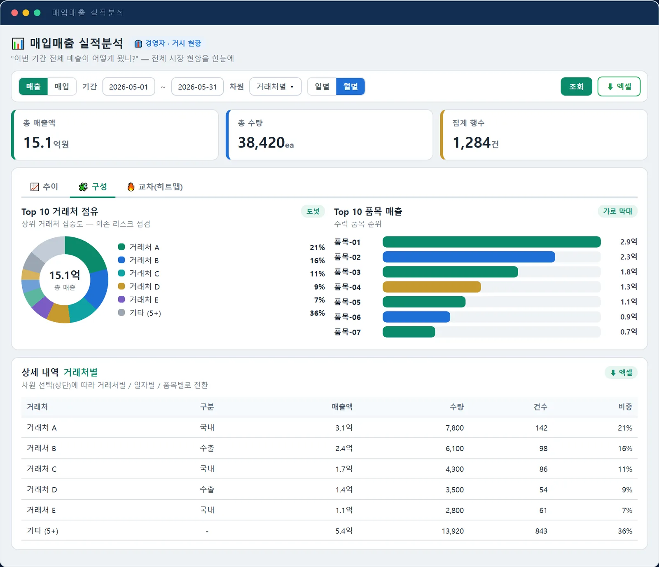Click the 도넛 chart type badge
This screenshot has height=567, width=659.
point(313,211)
